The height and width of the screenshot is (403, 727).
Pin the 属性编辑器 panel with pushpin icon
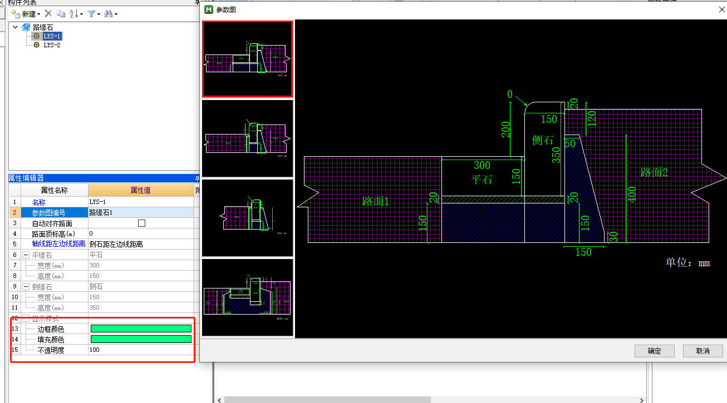197,178
